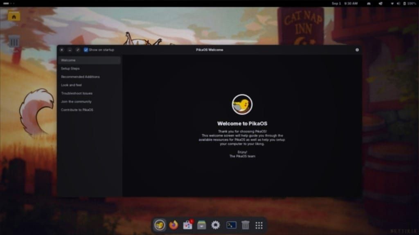Viewport: 419px width, 235px height.
Task: Open Troubleshoot Issues page
Action: pos(89,93)
